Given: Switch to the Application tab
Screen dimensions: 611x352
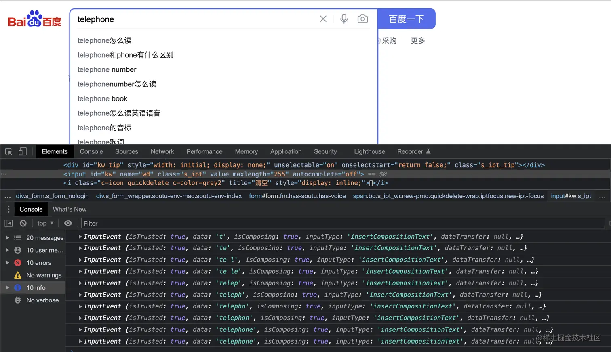Looking at the screenshot, I should 286,151.
